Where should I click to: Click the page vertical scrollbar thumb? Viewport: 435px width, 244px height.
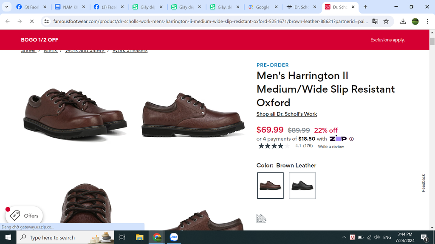[432, 41]
